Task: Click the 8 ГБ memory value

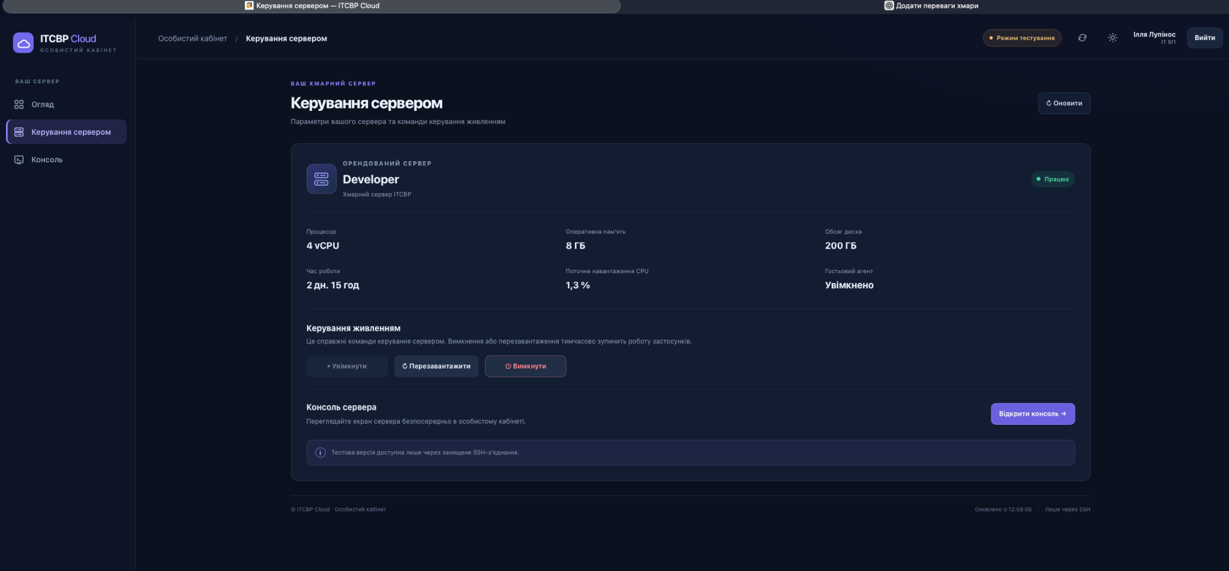Action: 575,246
